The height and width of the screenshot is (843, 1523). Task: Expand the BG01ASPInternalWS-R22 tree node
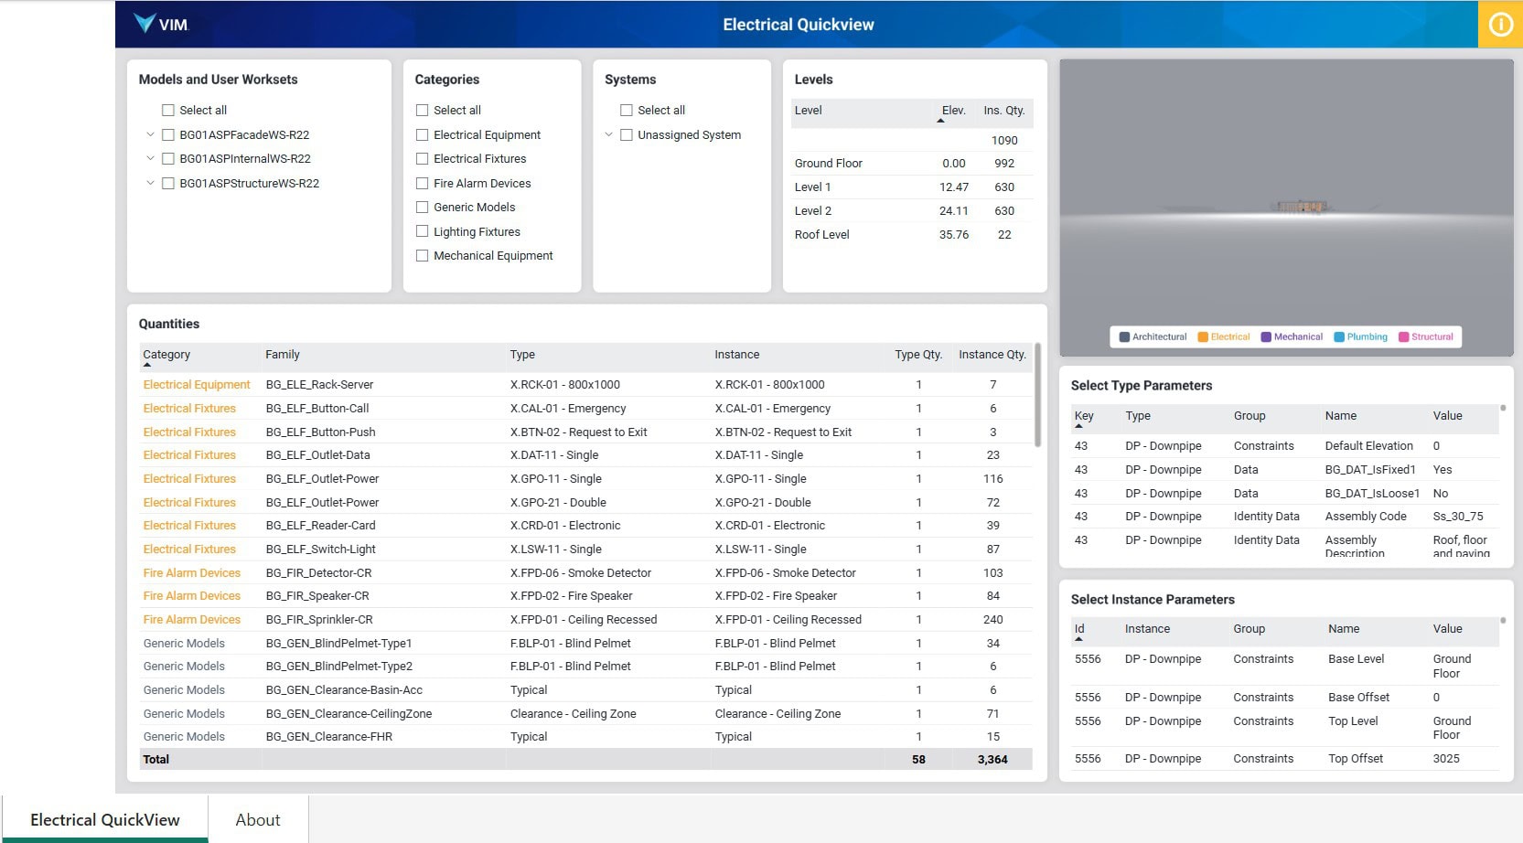(x=150, y=158)
